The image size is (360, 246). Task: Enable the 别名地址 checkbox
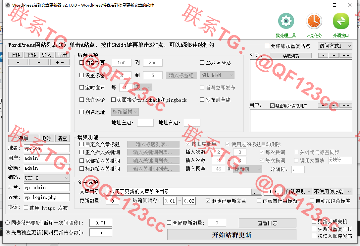[x=81, y=112]
